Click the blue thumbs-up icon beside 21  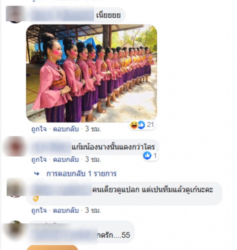(x=141, y=125)
